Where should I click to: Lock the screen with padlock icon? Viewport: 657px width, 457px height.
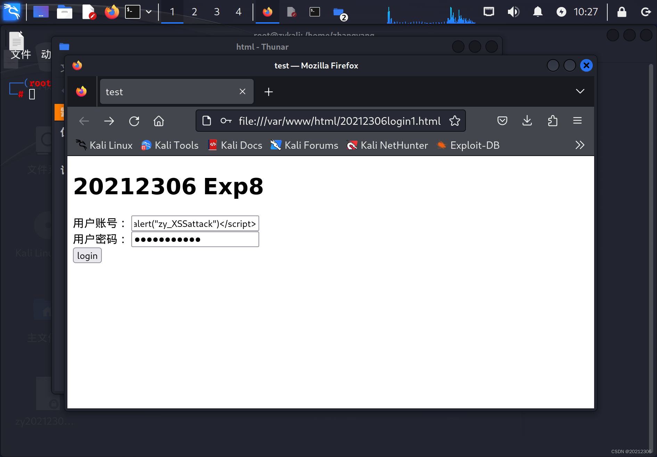(622, 12)
